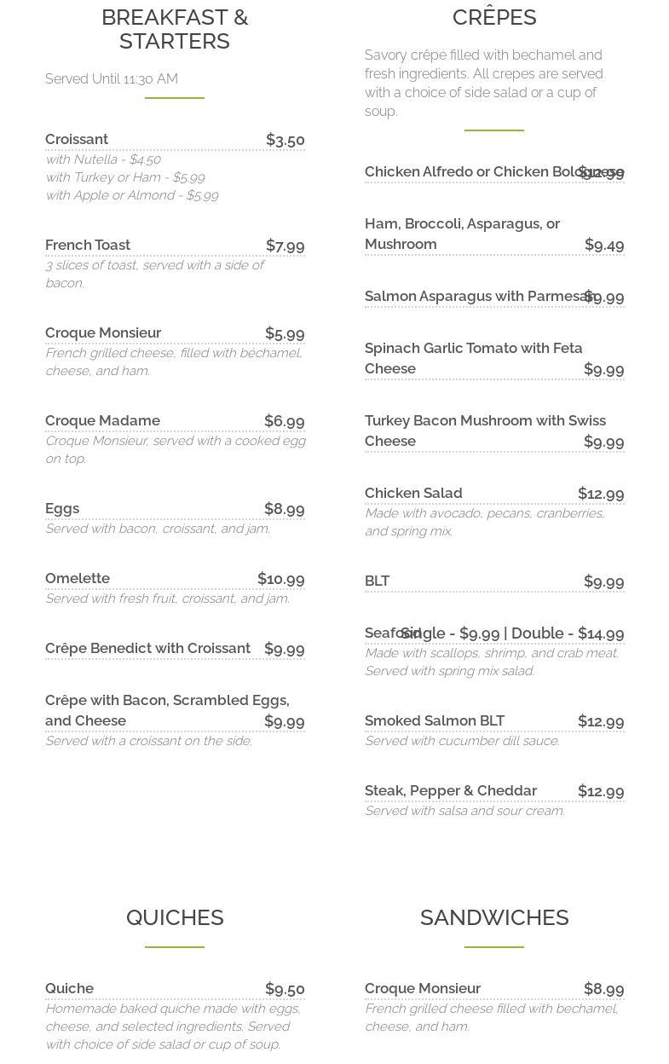Click the Omelette $10.99 price
Viewport: 669px width, 1064px height.
coord(280,579)
